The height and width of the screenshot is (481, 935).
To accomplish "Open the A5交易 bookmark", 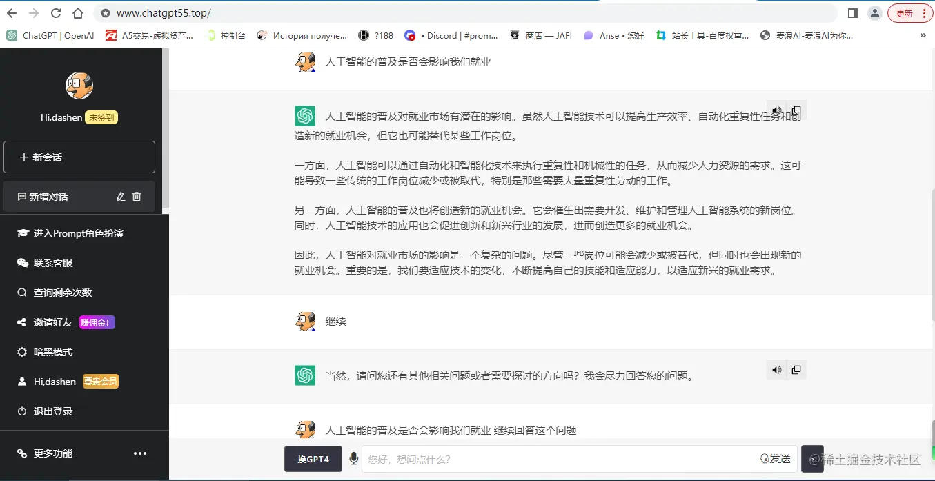I will (x=149, y=35).
